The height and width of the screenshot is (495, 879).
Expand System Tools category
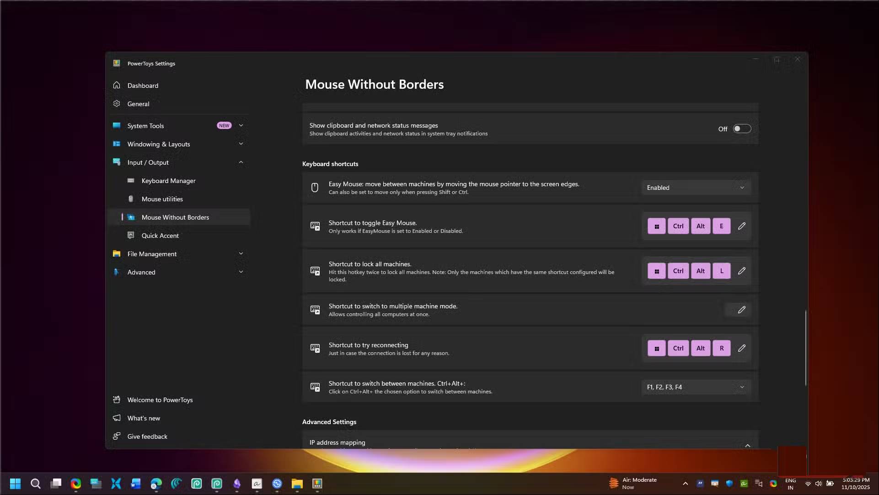[241, 126]
